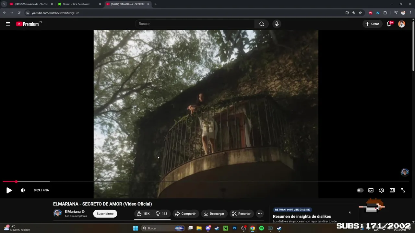Image resolution: width=415 pixels, height=233 pixels.
Task: Open weather widget 19°C
Action: (x=17, y=228)
